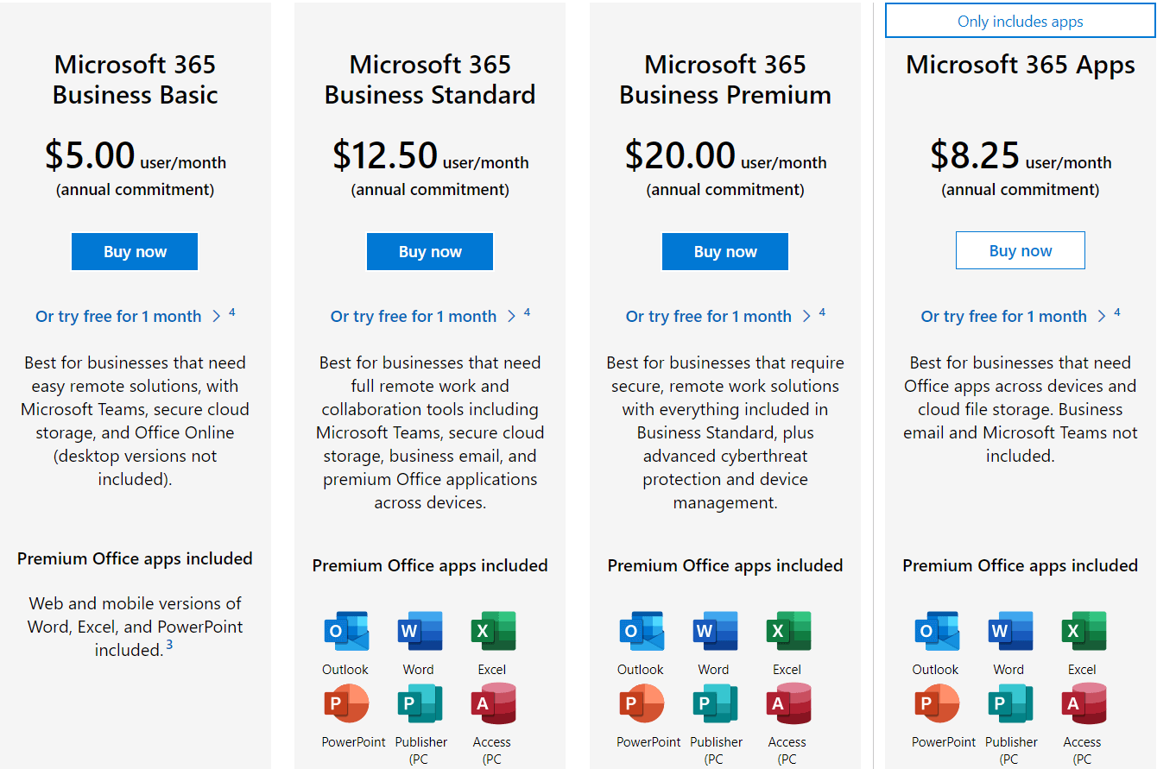Open footnote 4 beside Business Premium trial link
Screen dimensions: 1157x769
[822, 312]
